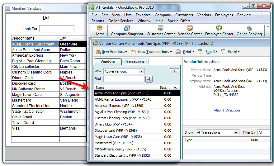Click the Vendor Center window icon
The width and height of the screenshot is (274, 166).
(x=95, y=43)
